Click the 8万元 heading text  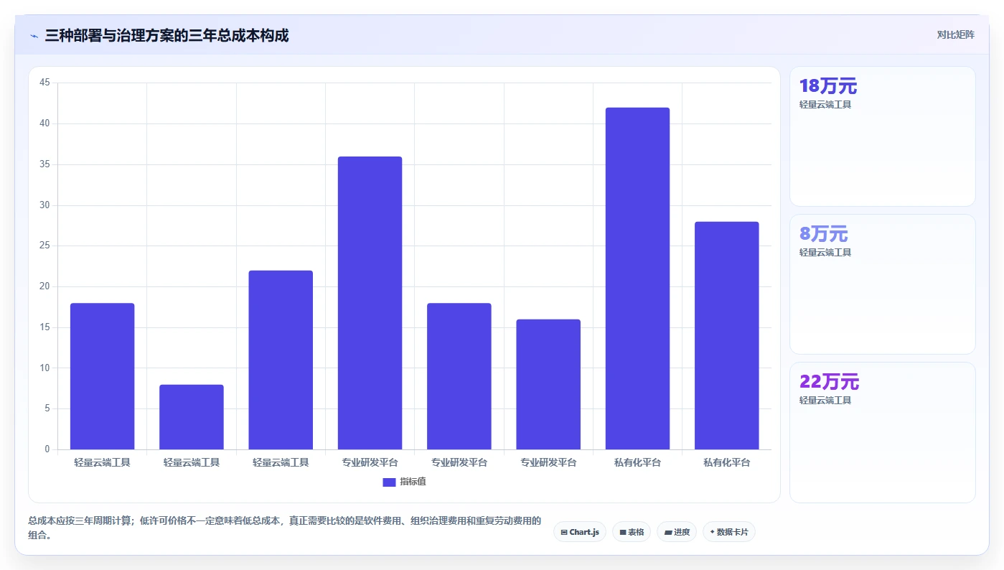click(x=823, y=234)
